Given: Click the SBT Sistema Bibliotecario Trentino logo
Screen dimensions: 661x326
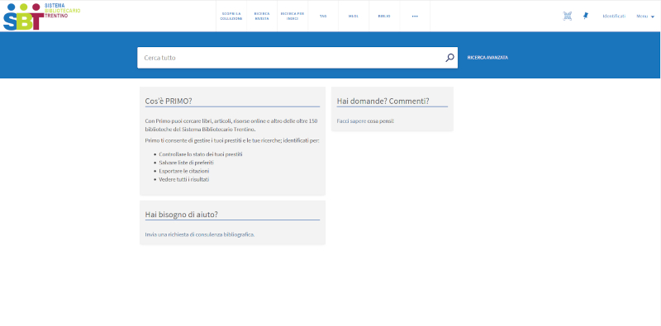Looking at the screenshot, I should click(x=41, y=16).
